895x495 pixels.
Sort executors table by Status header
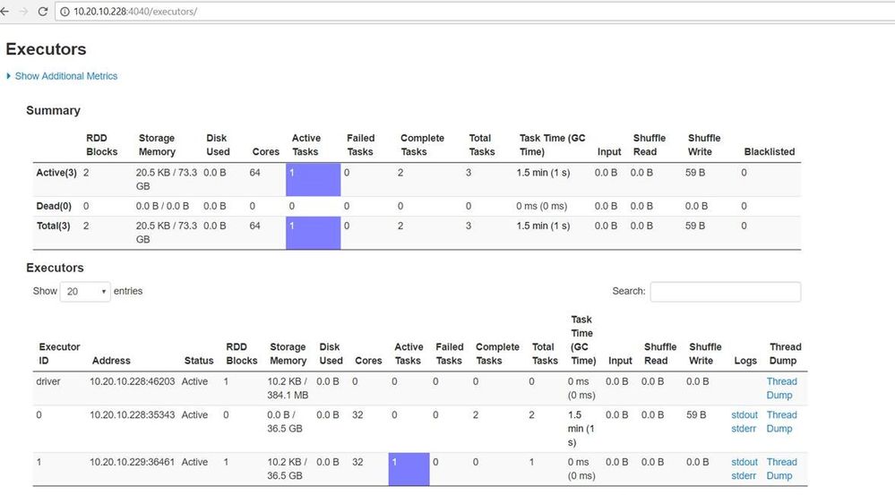point(199,361)
